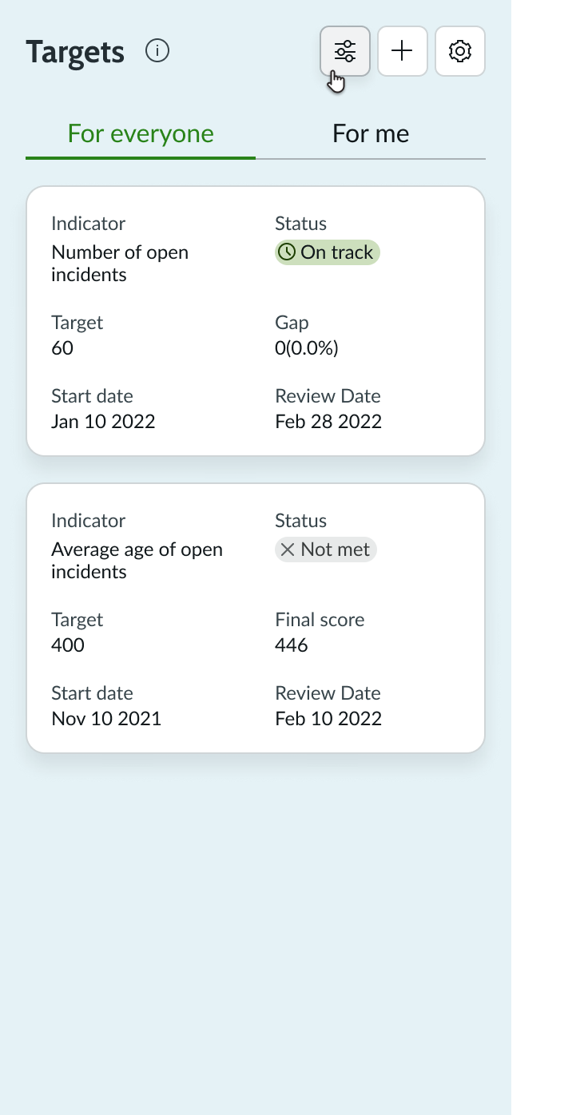Switch to the For me tab
The image size is (588, 1115).
(370, 133)
